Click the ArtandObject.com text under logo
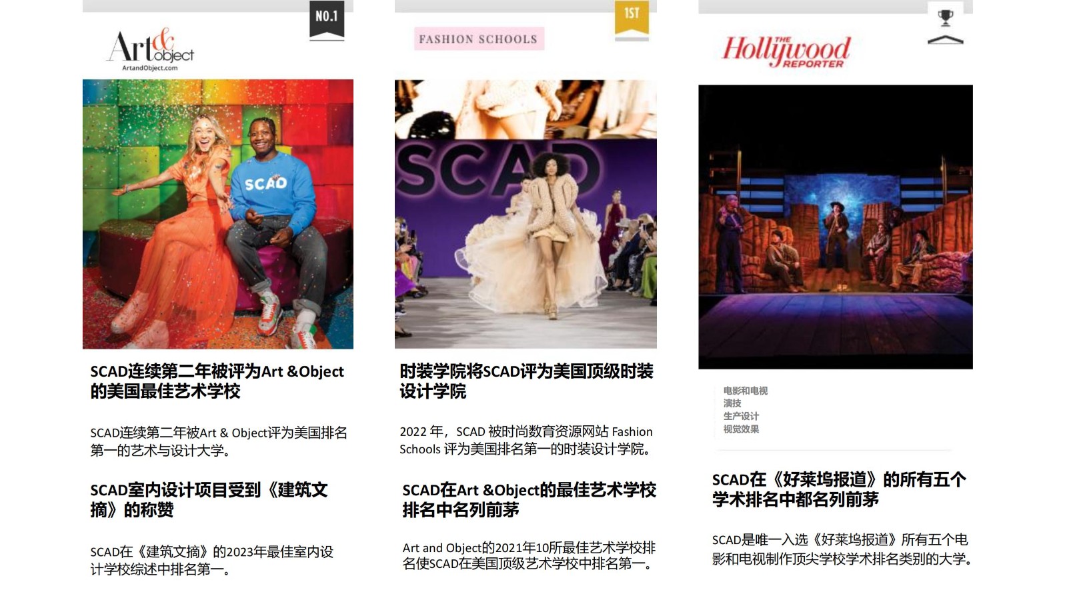The width and height of the screenshot is (1067, 600). coord(150,68)
